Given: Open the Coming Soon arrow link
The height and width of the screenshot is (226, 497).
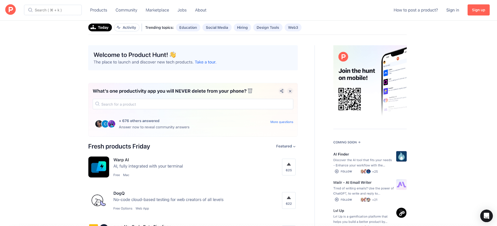Looking at the screenshot, I should click(347, 142).
